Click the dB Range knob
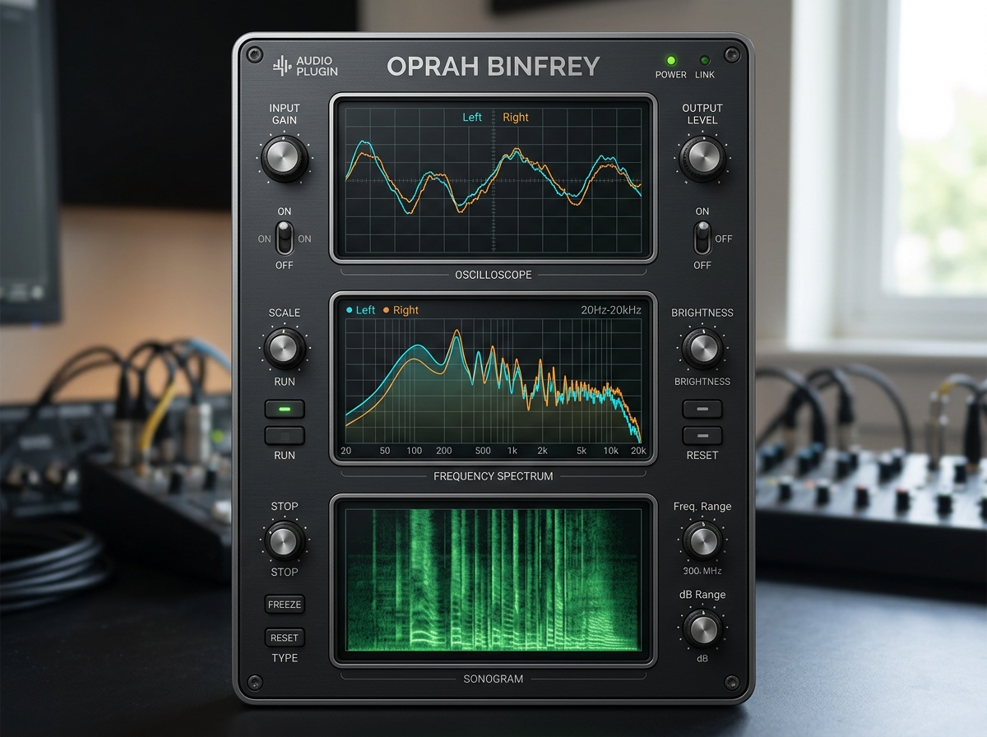The width and height of the screenshot is (987, 737). (702, 629)
